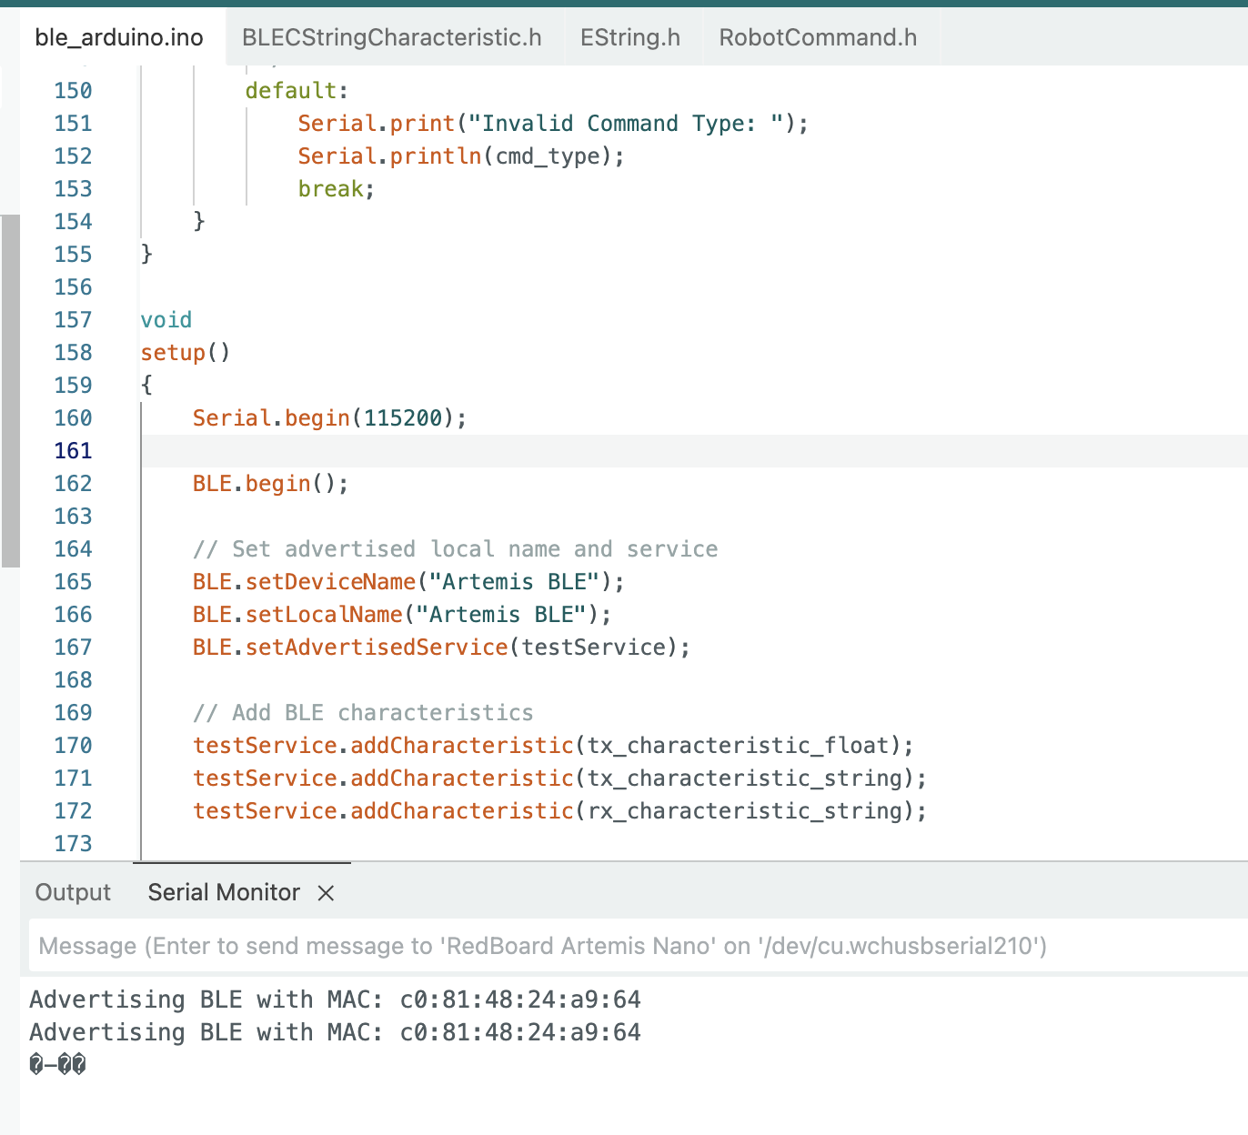Place cursor on Serial.begin(115200) line

coord(328,418)
